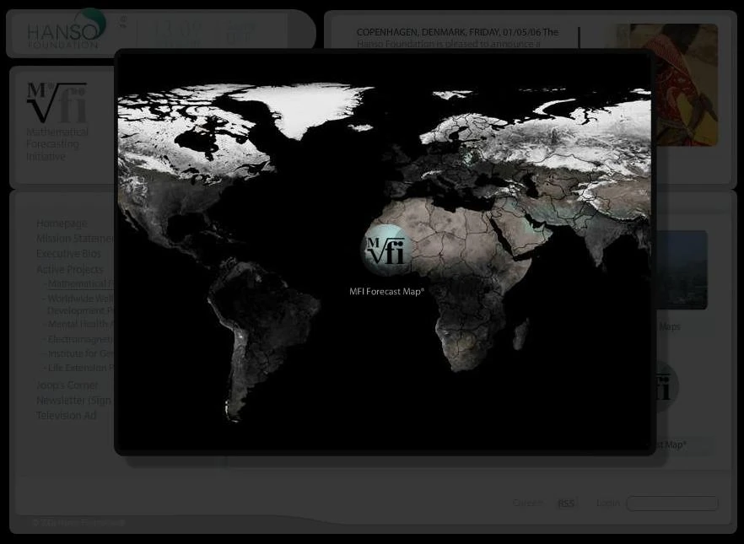Open Active Projects section
Image resolution: width=744 pixels, height=544 pixels.
coord(70,269)
